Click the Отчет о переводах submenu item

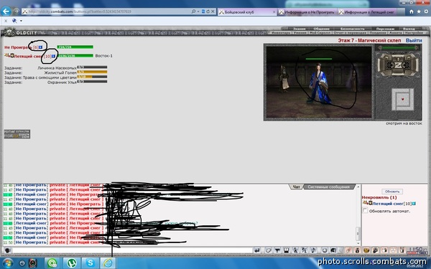(350, 33)
